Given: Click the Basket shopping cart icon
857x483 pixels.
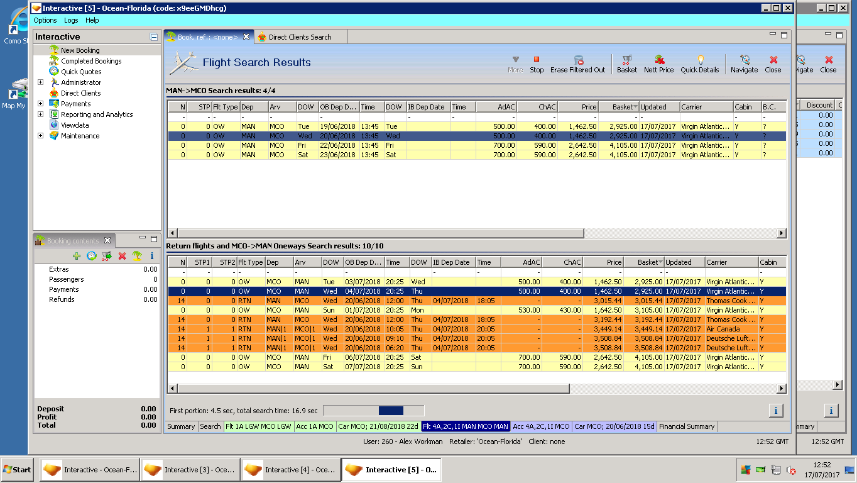Looking at the screenshot, I should (x=626, y=60).
